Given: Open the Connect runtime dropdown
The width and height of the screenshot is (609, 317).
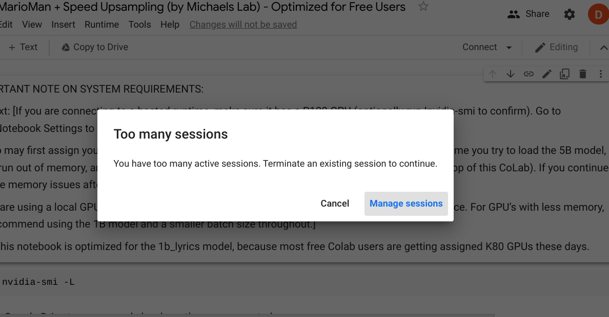Looking at the screenshot, I should (x=486, y=47).
